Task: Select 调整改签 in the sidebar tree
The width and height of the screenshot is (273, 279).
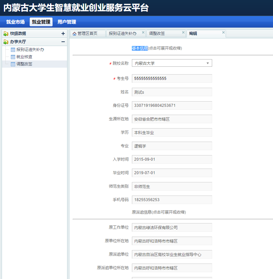Action: coord(24,64)
